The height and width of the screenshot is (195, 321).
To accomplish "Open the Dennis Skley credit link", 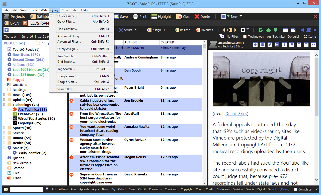I will (236, 114).
